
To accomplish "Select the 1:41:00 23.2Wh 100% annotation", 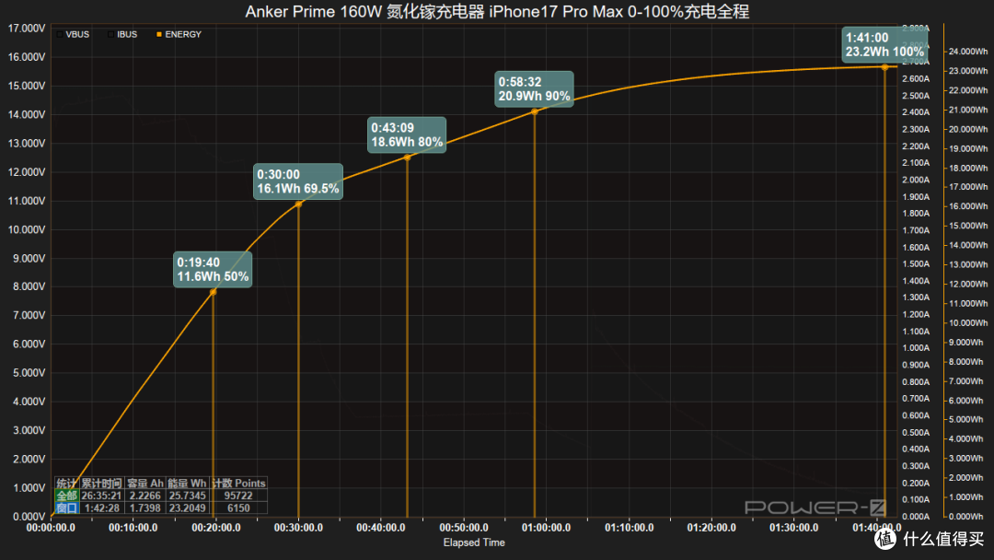I will pos(884,44).
